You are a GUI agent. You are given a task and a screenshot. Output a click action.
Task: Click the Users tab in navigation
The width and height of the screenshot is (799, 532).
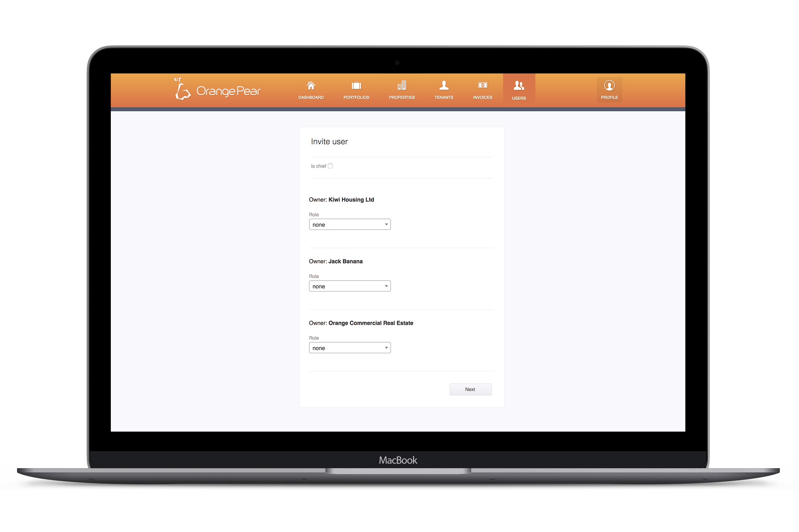[519, 92]
